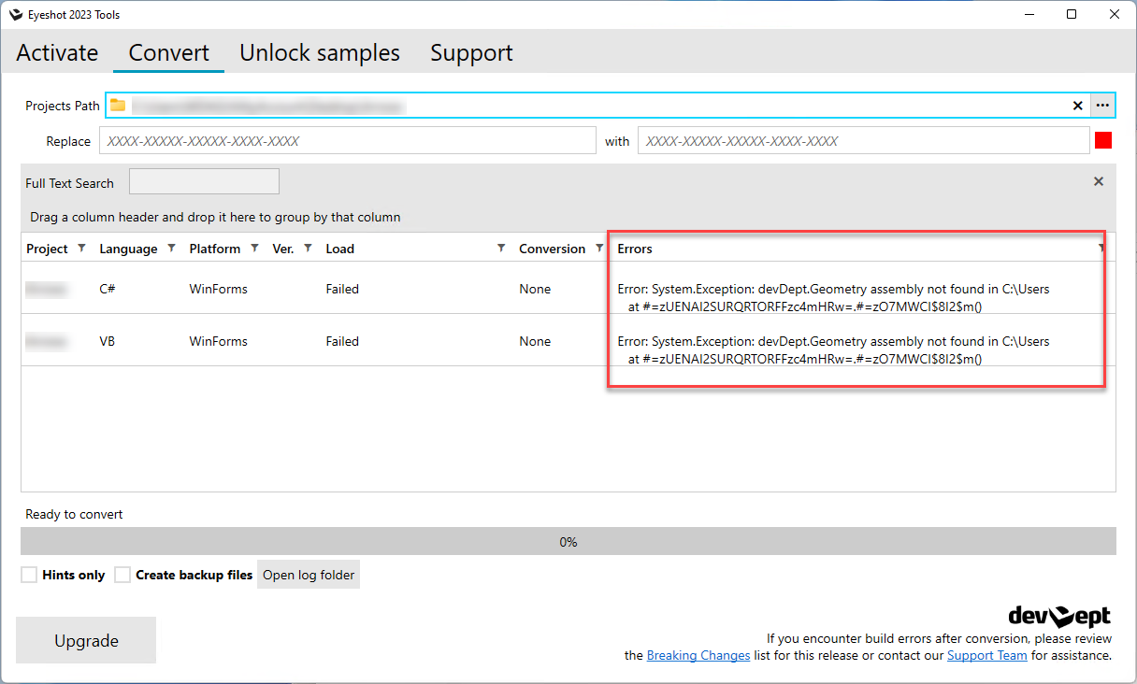Open the Ver. column filter
The image size is (1137, 684).
[308, 248]
